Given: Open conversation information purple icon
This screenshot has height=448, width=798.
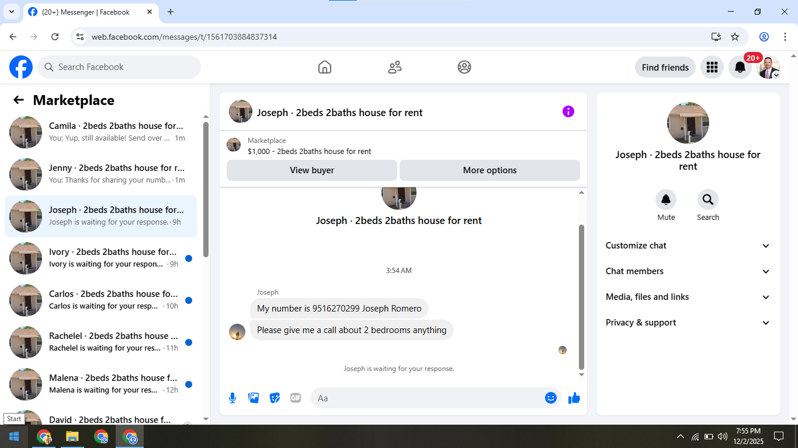Looking at the screenshot, I should coord(568,111).
